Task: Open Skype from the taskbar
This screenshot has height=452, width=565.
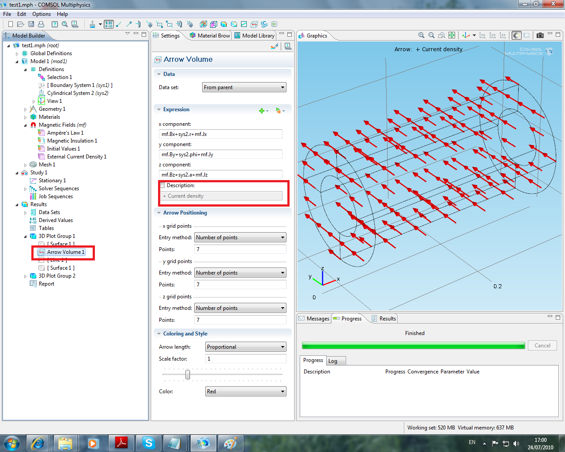Action: coord(148,443)
